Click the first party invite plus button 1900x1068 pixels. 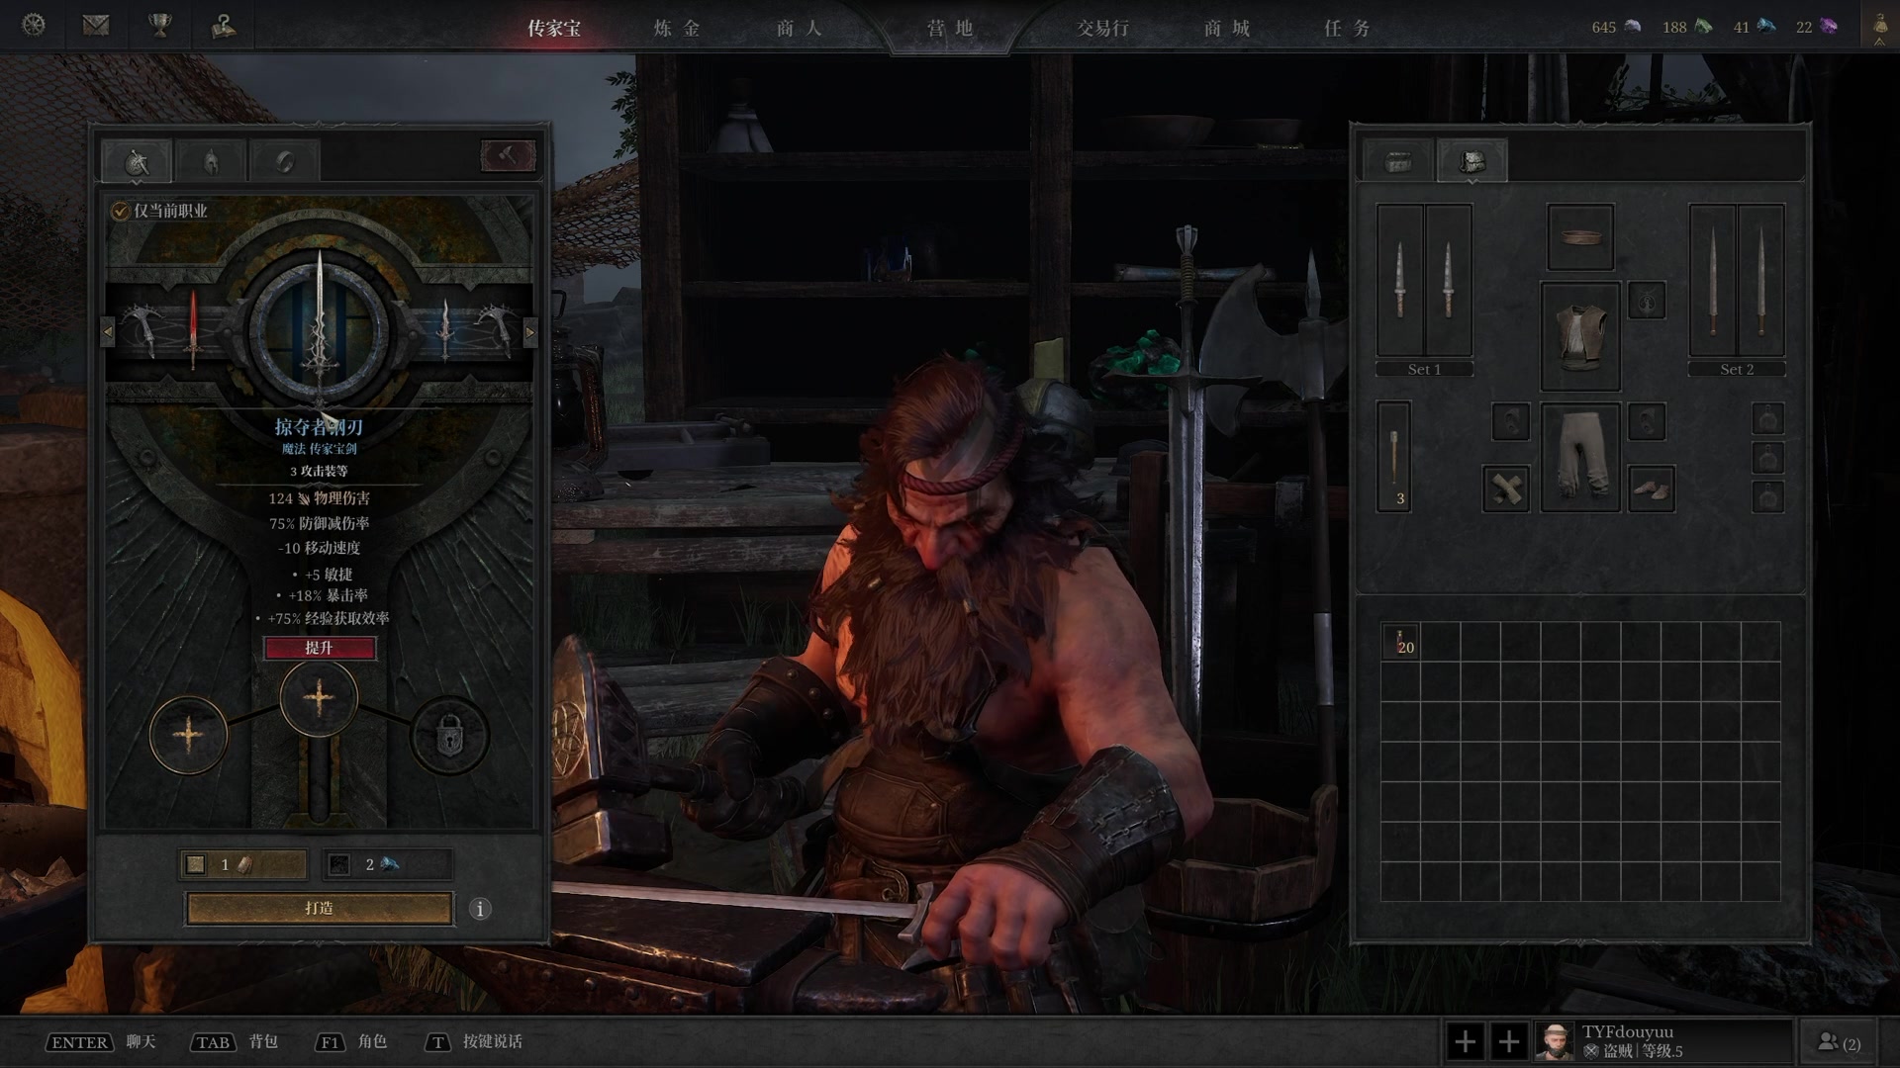tap(1466, 1041)
